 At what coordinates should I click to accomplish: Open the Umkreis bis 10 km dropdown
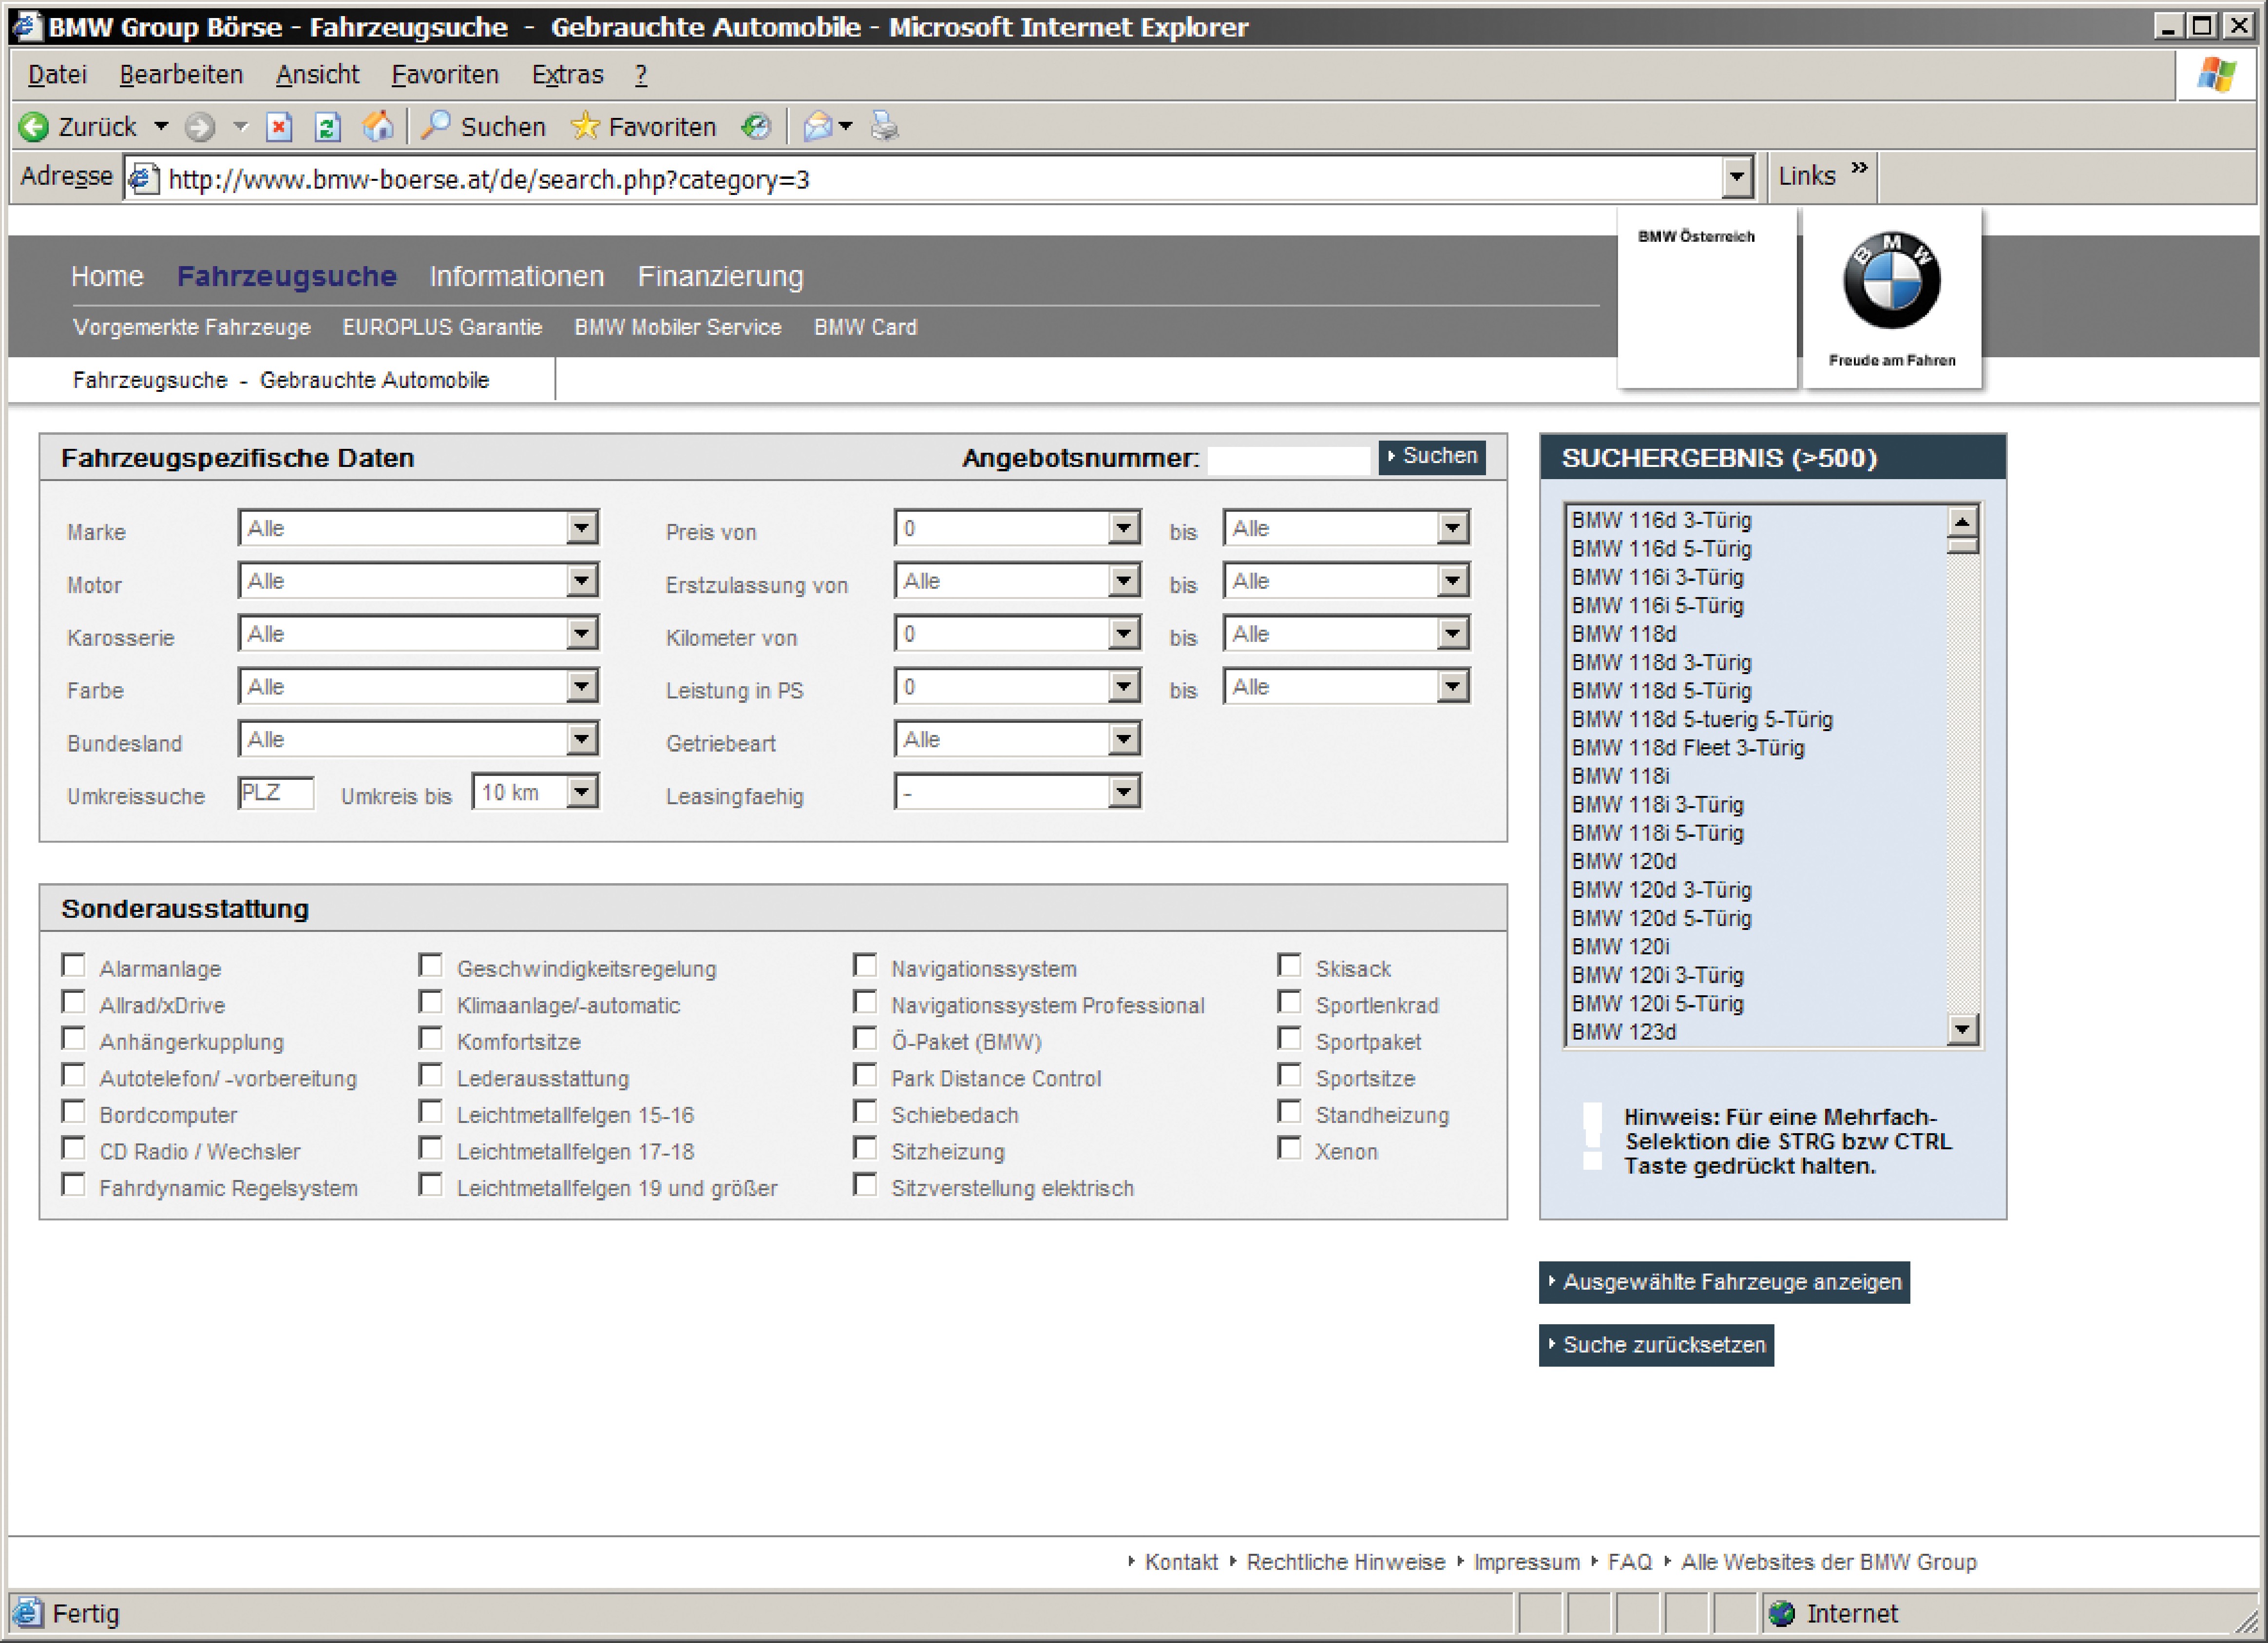tap(581, 793)
